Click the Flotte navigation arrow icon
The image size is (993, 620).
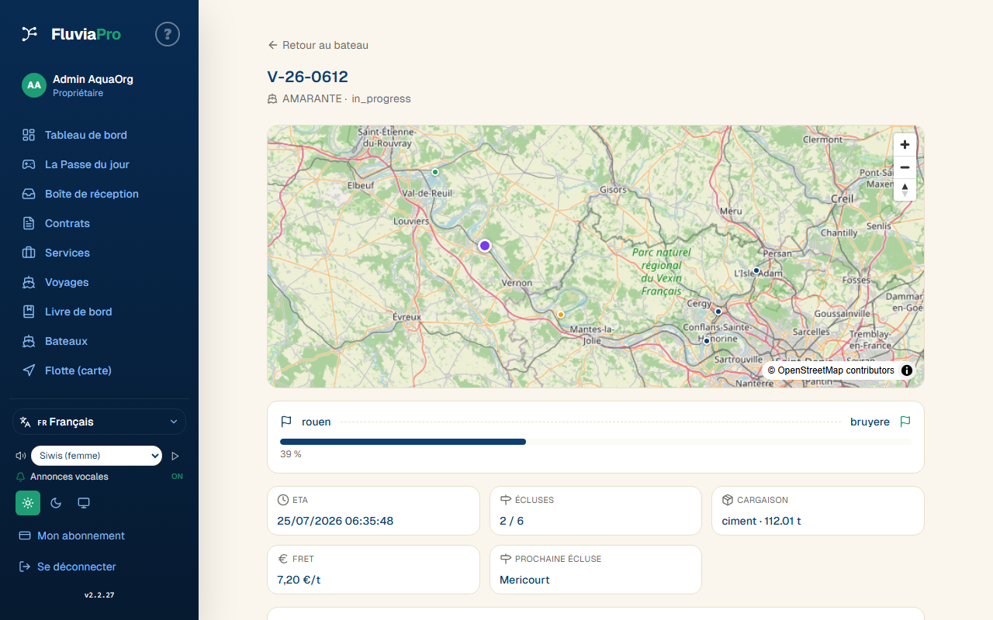pyautogui.click(x=29, y=370)
